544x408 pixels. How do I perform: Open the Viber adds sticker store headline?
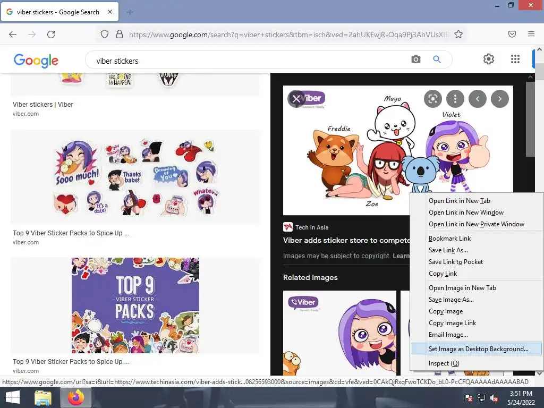click(x=346, y=240)
